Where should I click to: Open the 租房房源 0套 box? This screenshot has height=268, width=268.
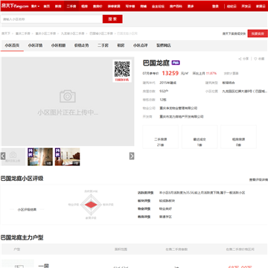[238, 137]
